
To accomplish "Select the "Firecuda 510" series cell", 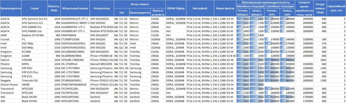I will [x=34, y=80].
